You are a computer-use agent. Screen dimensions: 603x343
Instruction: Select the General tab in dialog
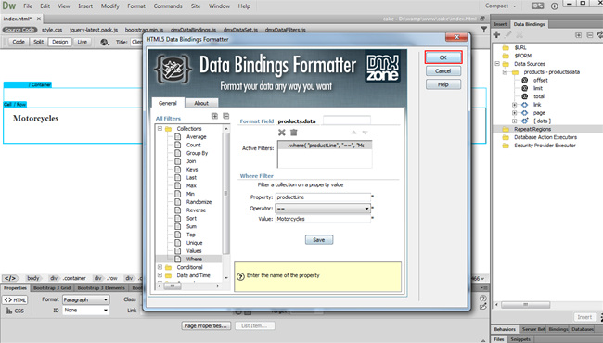(168, 103)
